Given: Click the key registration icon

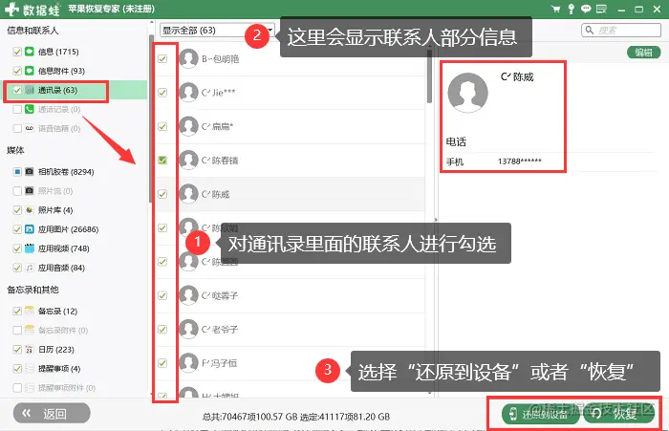Looking at the screenshot, I should [x=571, y=9].
